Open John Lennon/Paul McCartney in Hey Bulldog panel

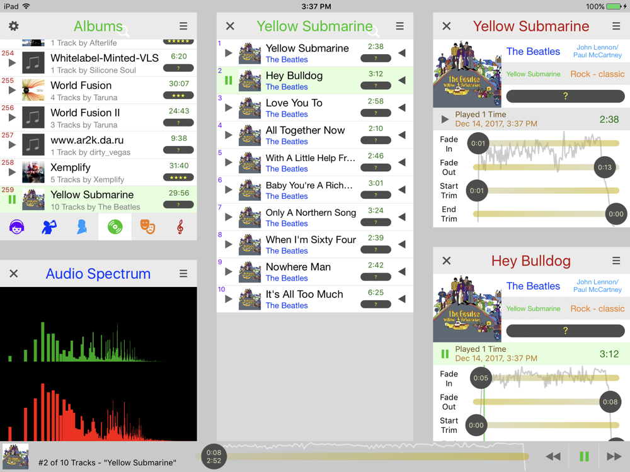[x=597, y=286]
